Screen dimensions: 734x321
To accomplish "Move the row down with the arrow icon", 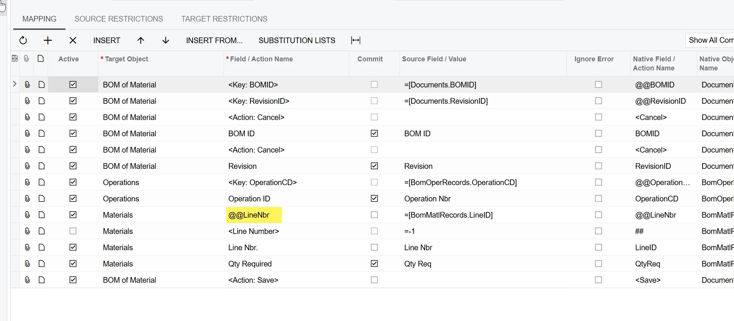I will [x=166, y=41].
